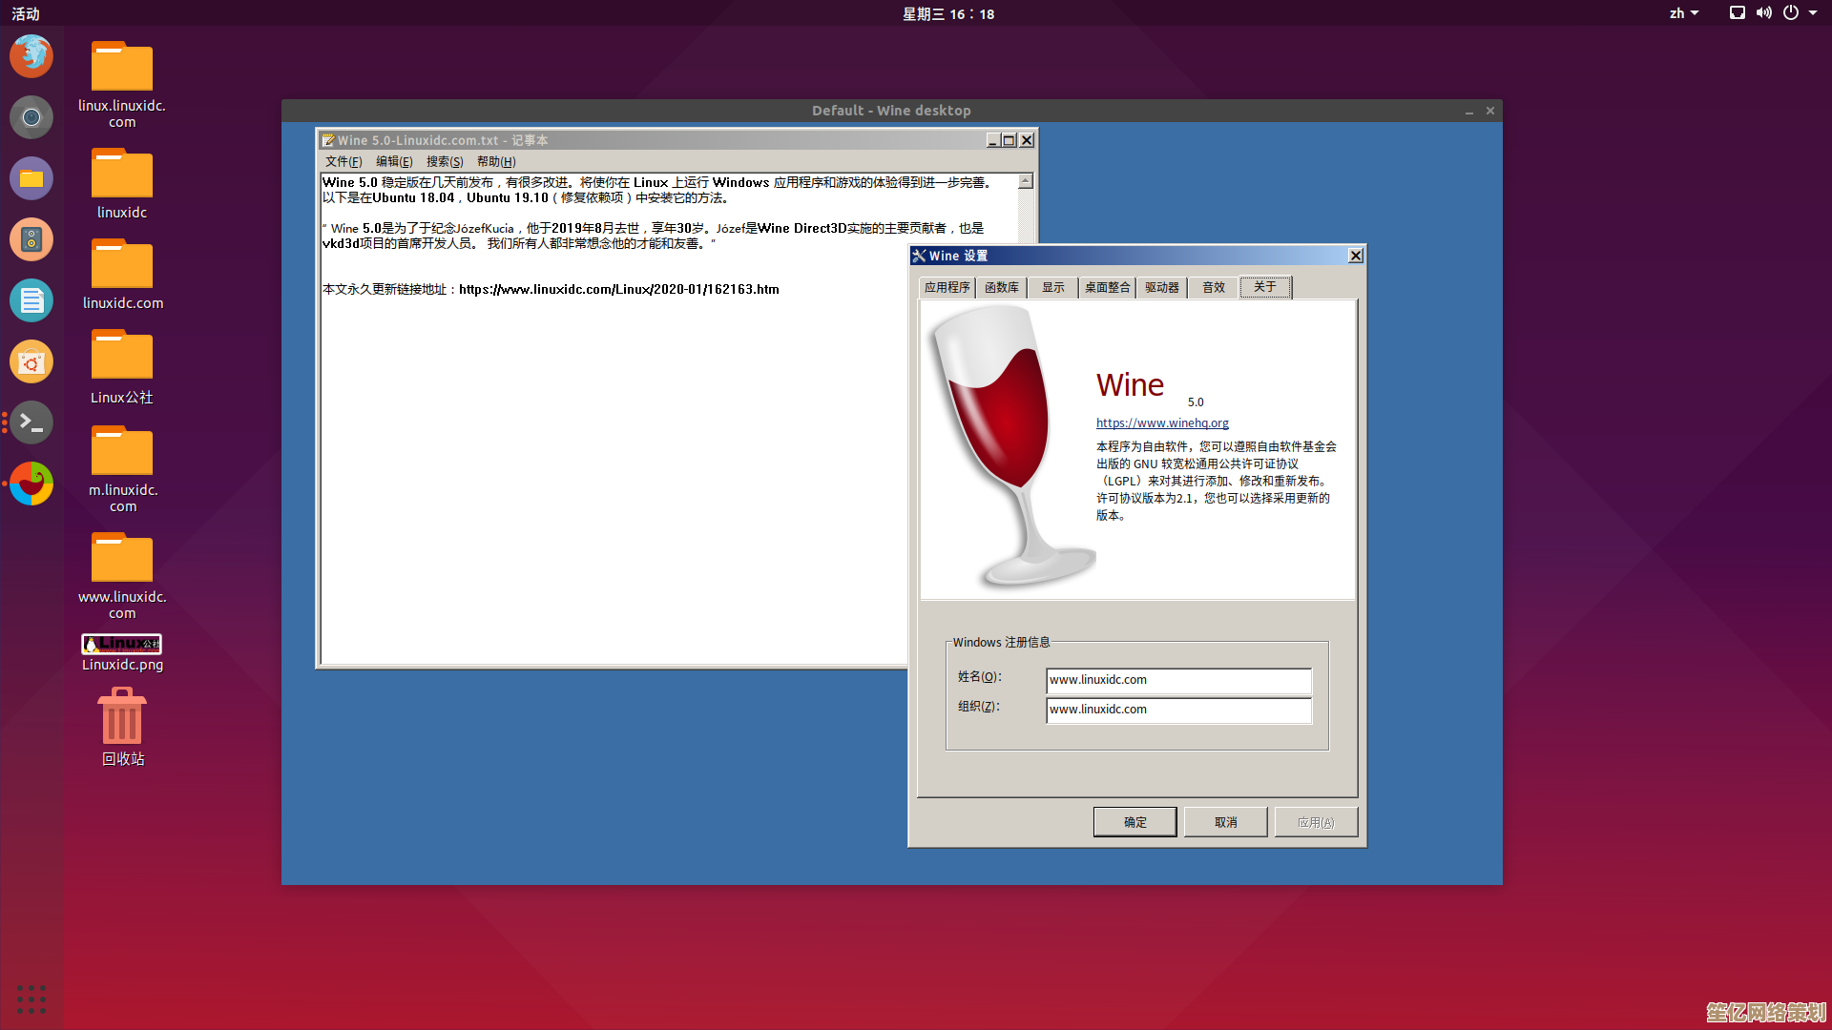Launch the camera-like app in dock
The height and width of the screenshot is (1030, 1832).
31,117
